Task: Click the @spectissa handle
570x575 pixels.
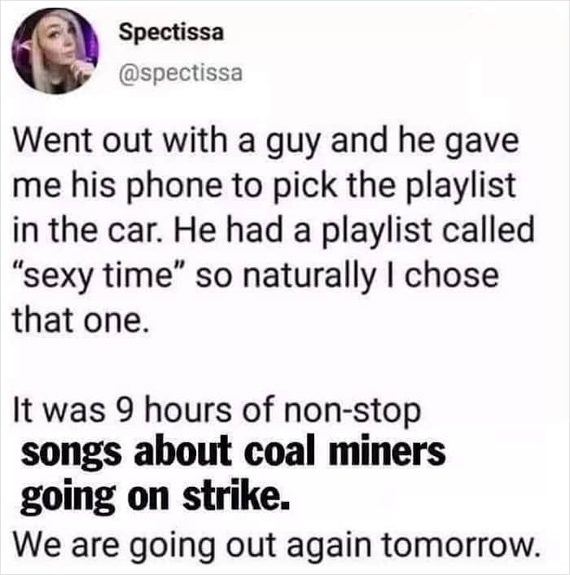Action: (180, 74)
